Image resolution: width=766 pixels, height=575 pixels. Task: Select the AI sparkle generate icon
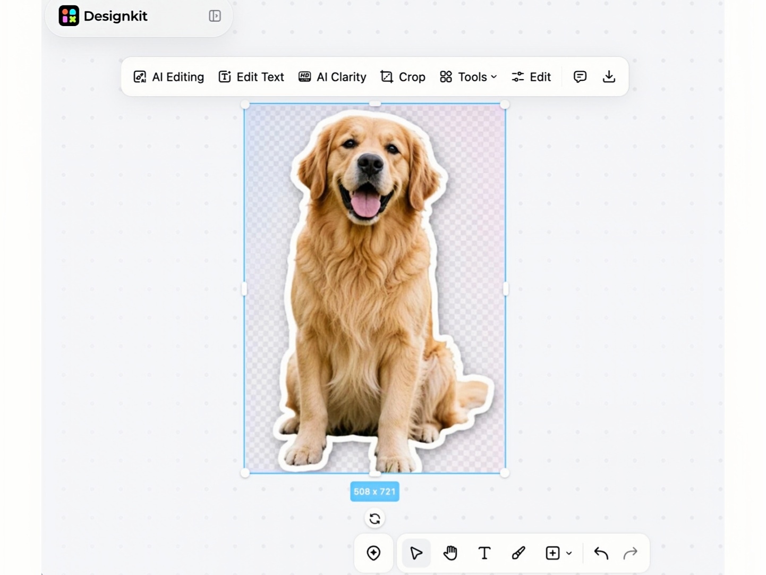(373, 553)
